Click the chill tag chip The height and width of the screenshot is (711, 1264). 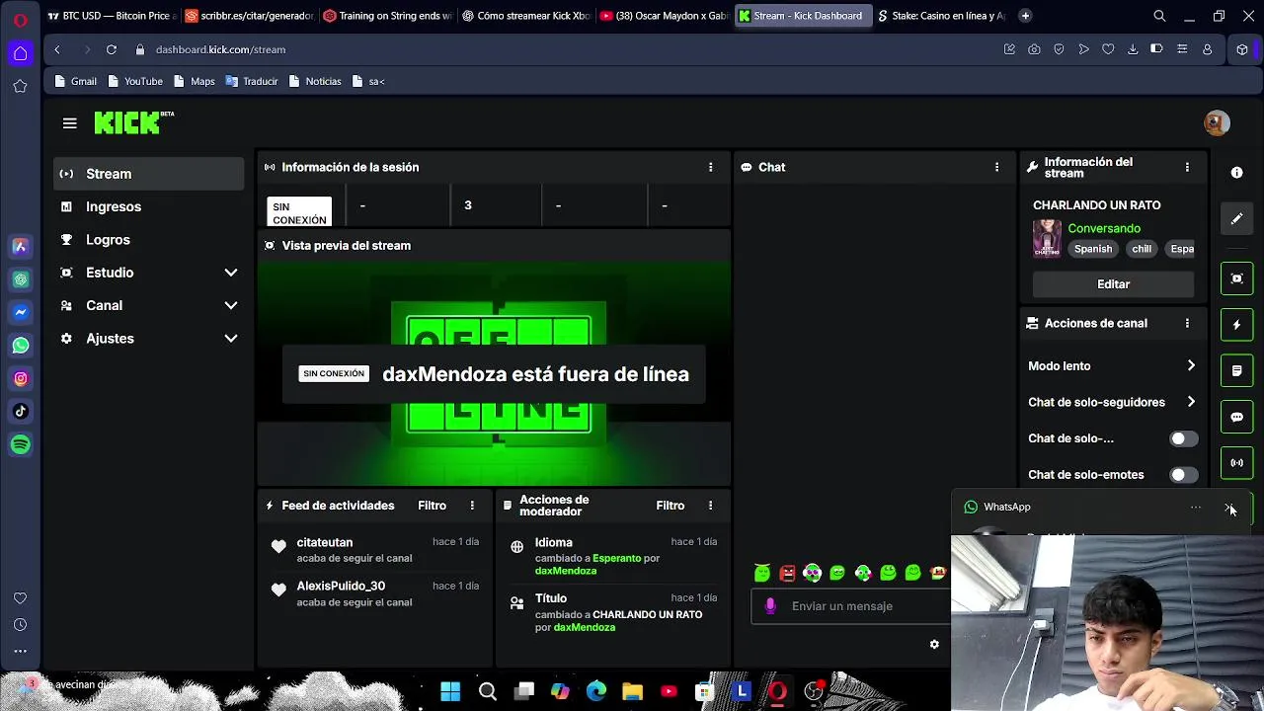[1142, 249]
